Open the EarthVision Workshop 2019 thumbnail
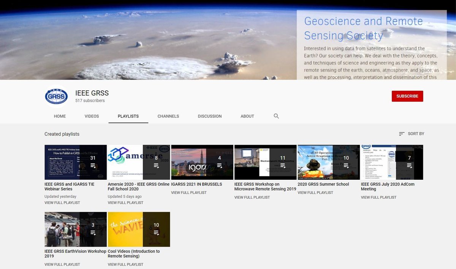The height and width of the screenshot is (269, 456). [76, 229]
